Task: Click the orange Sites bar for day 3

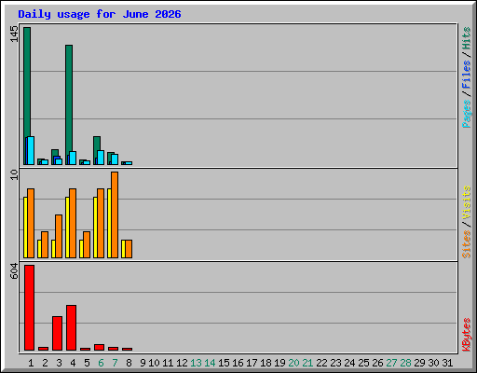Action: 59,236
